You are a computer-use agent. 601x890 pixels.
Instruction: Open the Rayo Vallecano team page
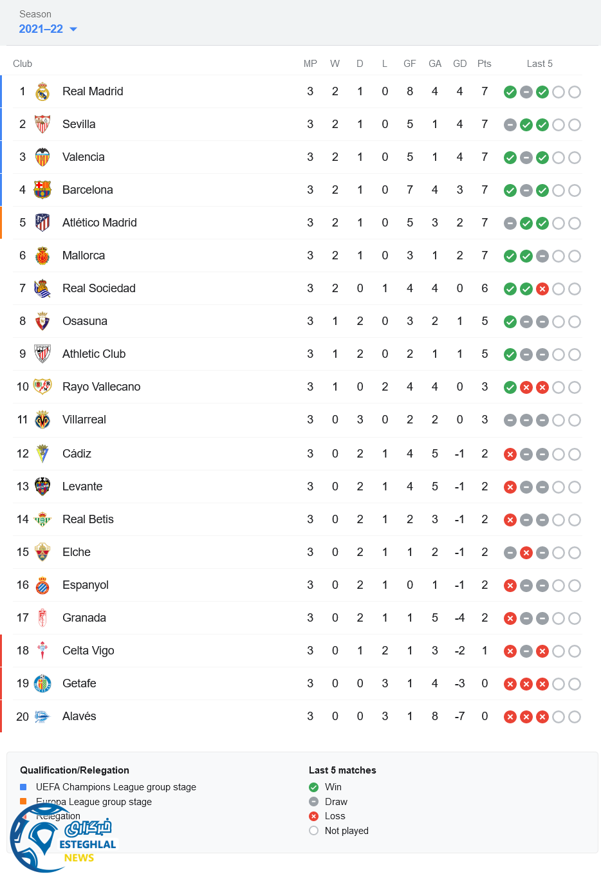pyautogui.click(x=101, y=387)
